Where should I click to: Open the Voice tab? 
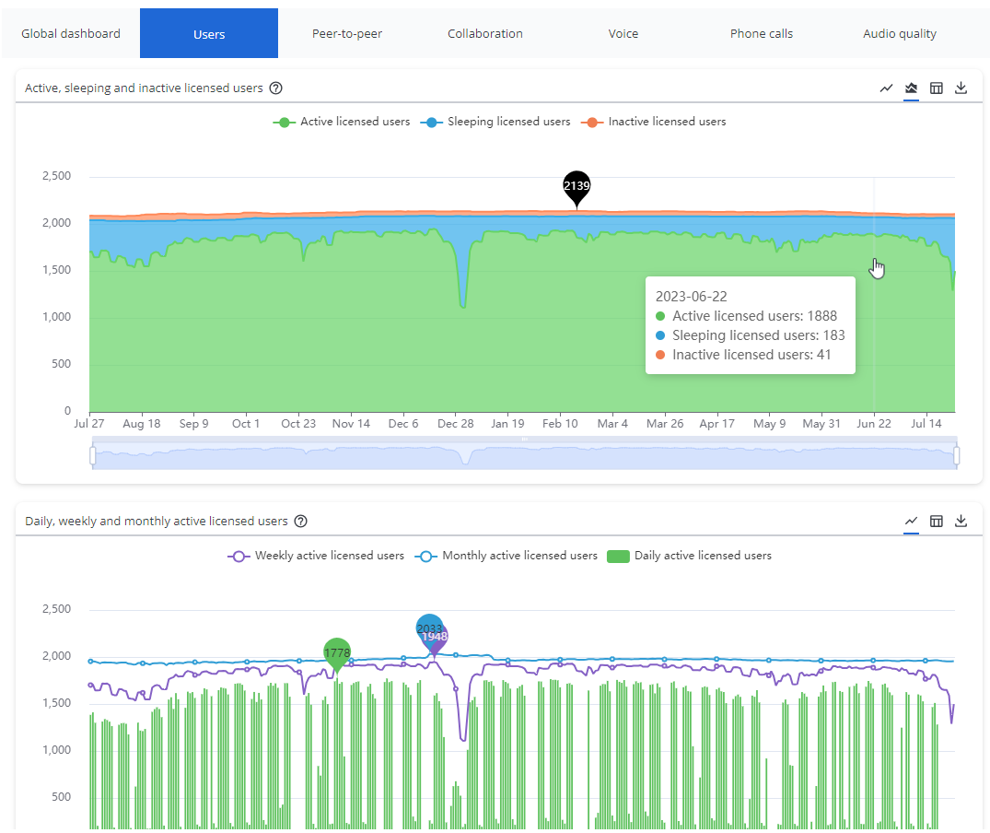pyautogui.click(x=623, y=33)
